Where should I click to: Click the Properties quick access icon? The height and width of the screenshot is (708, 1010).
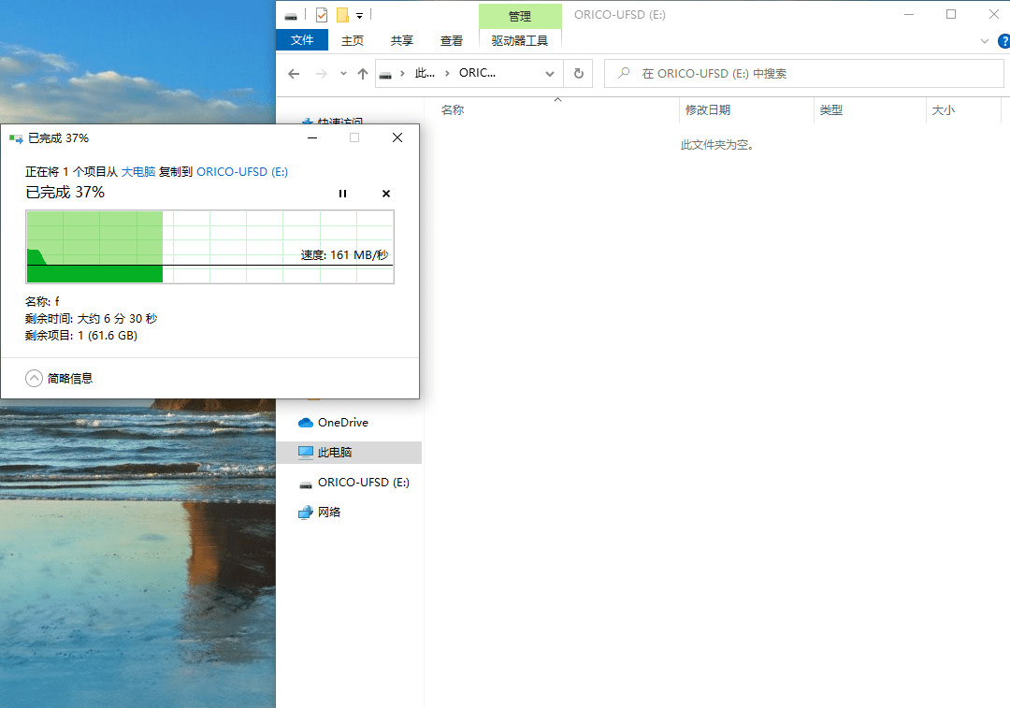tap(322, 15)
